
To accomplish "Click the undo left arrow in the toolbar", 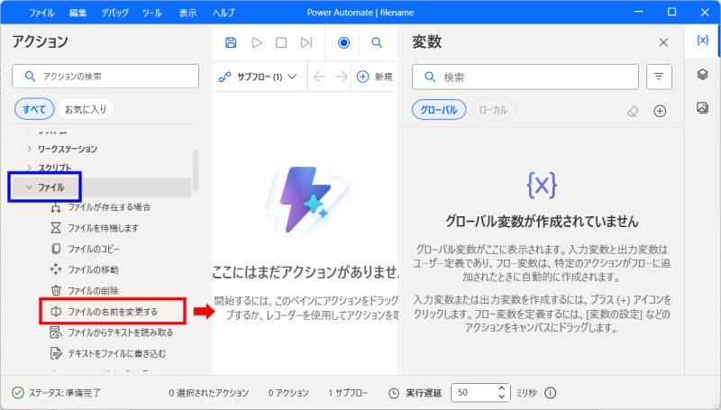I will 319,77.
